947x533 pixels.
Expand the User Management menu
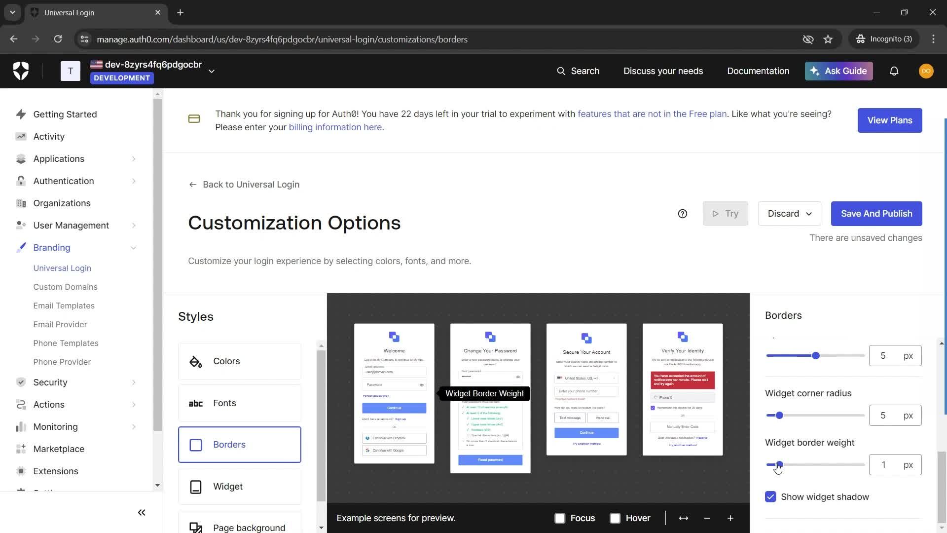coord(134,226)
